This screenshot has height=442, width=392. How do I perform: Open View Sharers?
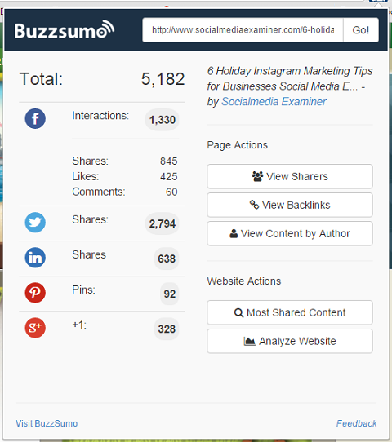[x=290, y=176]
